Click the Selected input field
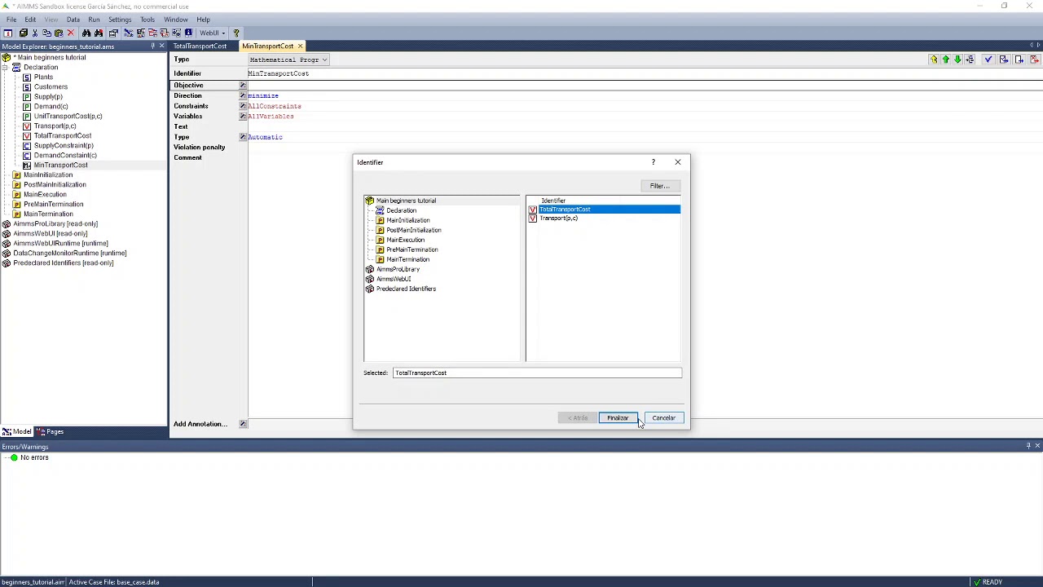Image resolution: width=1043 pixels, height=587 pixels. coord(537,373)
